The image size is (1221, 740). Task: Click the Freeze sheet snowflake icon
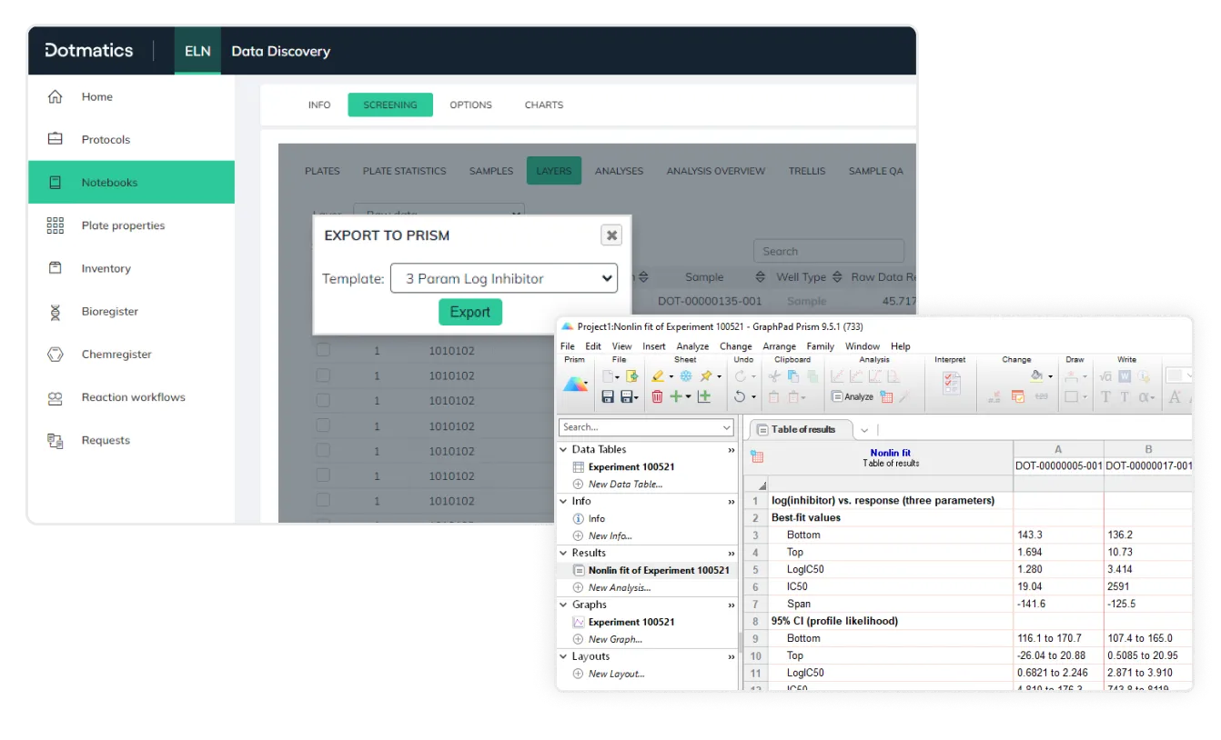(x=685, y=375)
